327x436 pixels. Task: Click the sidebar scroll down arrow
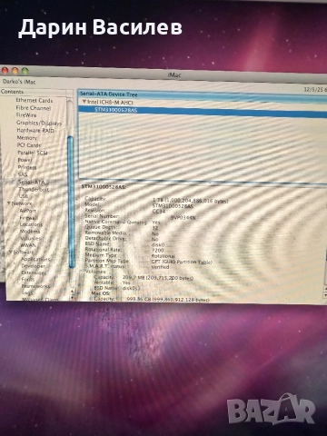(72, 298)
